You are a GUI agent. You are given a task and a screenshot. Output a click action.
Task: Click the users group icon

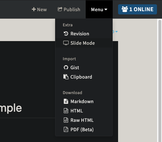click(125, 9)
